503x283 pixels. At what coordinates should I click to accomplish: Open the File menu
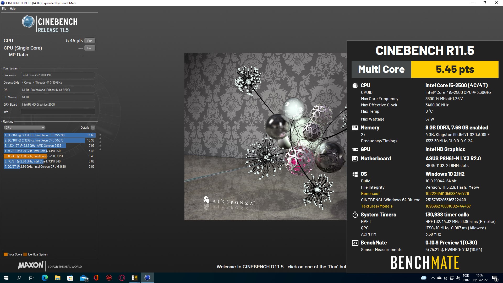click(4, 9)
